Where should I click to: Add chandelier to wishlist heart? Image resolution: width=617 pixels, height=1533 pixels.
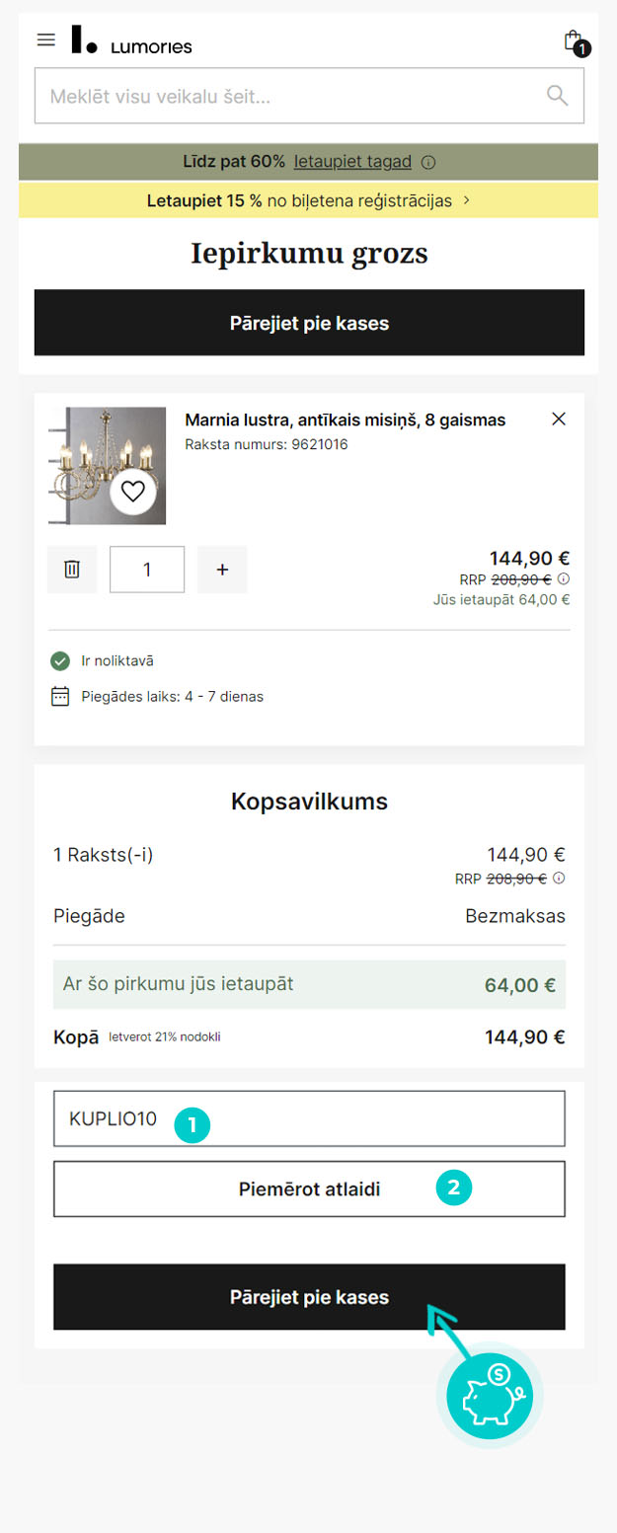132,491
